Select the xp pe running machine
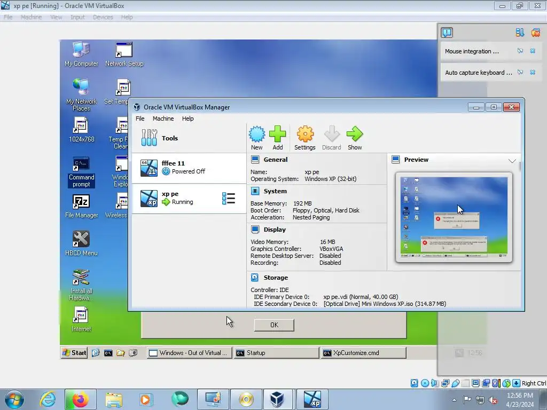Viewport: 547px width, 410px height. pos(189,199)
